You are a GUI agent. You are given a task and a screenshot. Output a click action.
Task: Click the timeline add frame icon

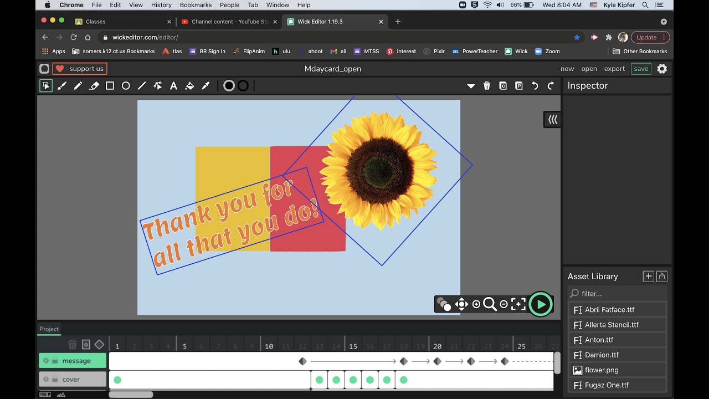(86, 345)
